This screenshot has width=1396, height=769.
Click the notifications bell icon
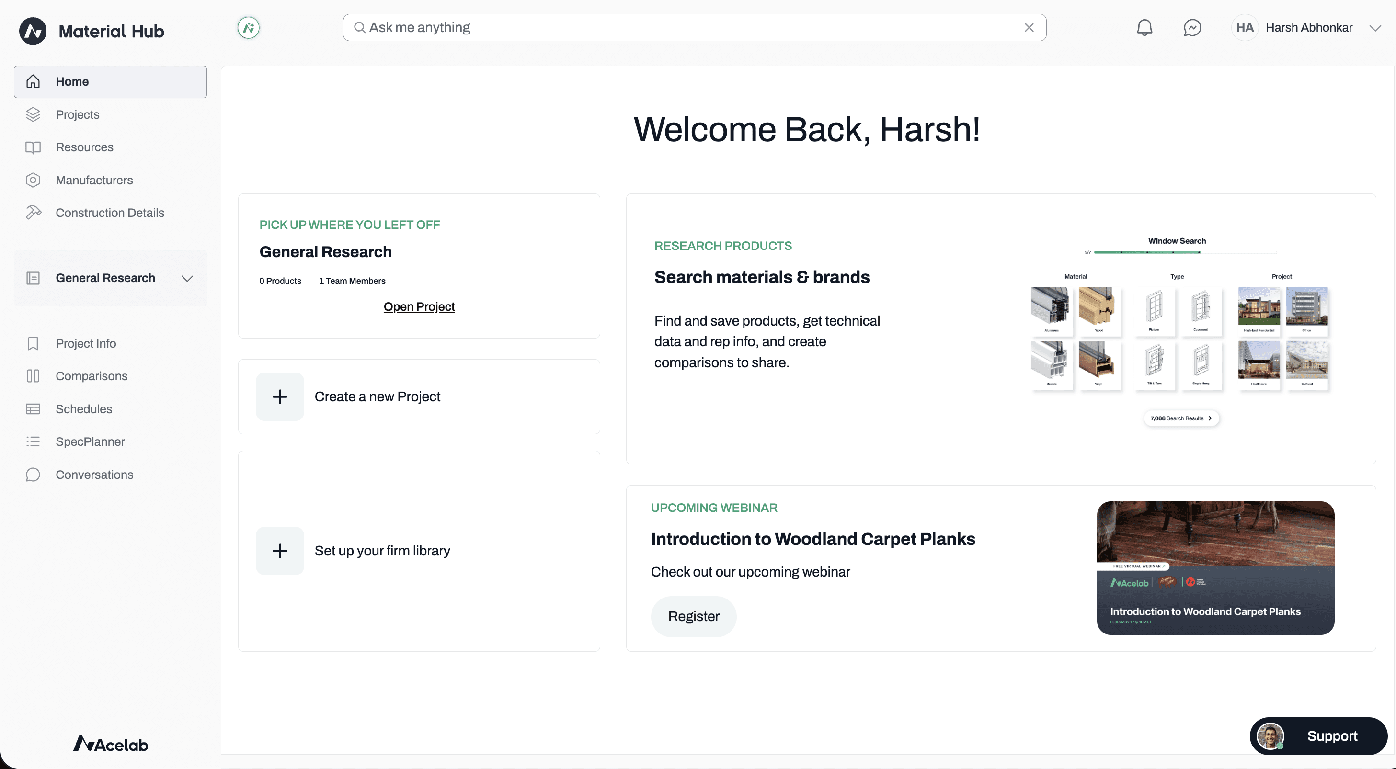[x=1144, y=28]
